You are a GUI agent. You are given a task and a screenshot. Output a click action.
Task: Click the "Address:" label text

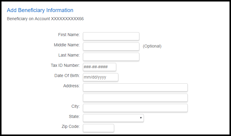pos(71,86)
